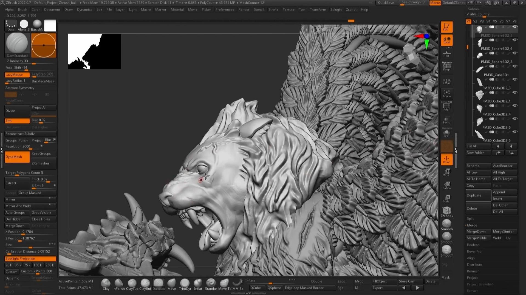Click the QuickSave button

tap(386, 3)
